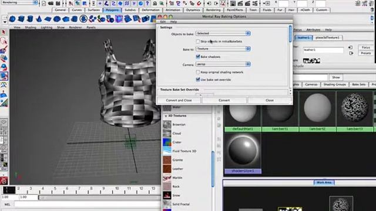376x211 pixels.
Task: Click the magnet snap icon in status line
Action: coord(199,4)
